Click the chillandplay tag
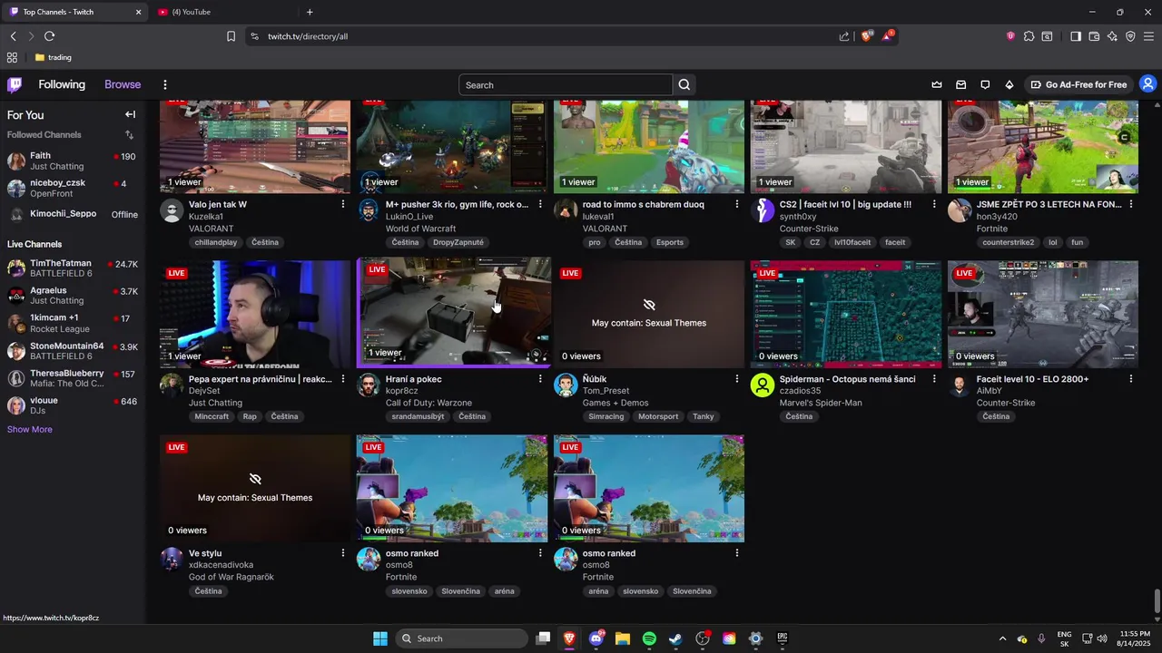1162x653 pixels. [216, 242]
